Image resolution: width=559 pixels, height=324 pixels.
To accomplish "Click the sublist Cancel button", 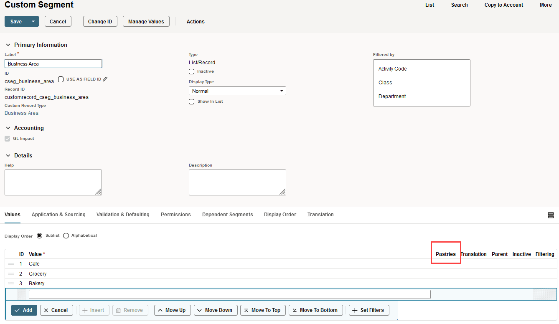I will pos(56,310).
